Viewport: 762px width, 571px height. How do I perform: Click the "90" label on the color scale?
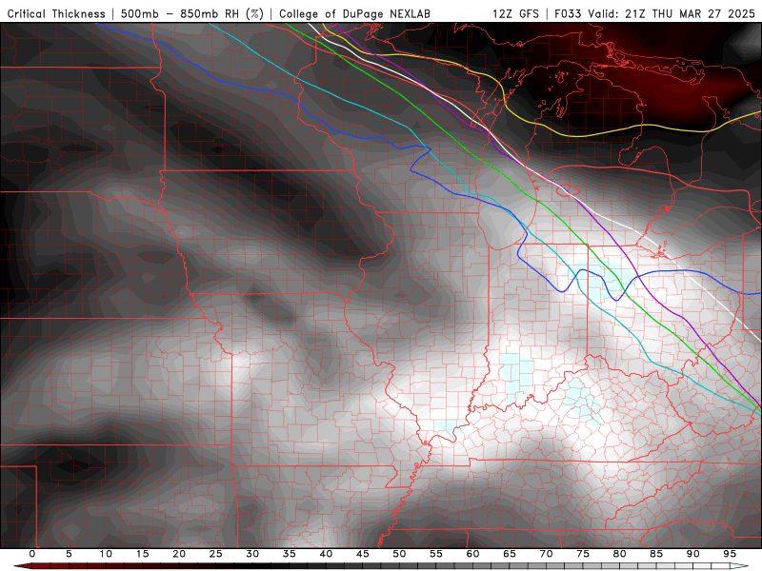[x=692, y=554]
